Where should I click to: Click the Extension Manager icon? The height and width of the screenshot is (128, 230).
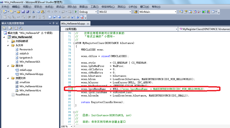pyautogui.click(x=208, y=12)
